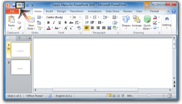Image resolution: width=182 pixels, height=104 pixels.
Task: Click the Undo button
Action: (19, 5)
